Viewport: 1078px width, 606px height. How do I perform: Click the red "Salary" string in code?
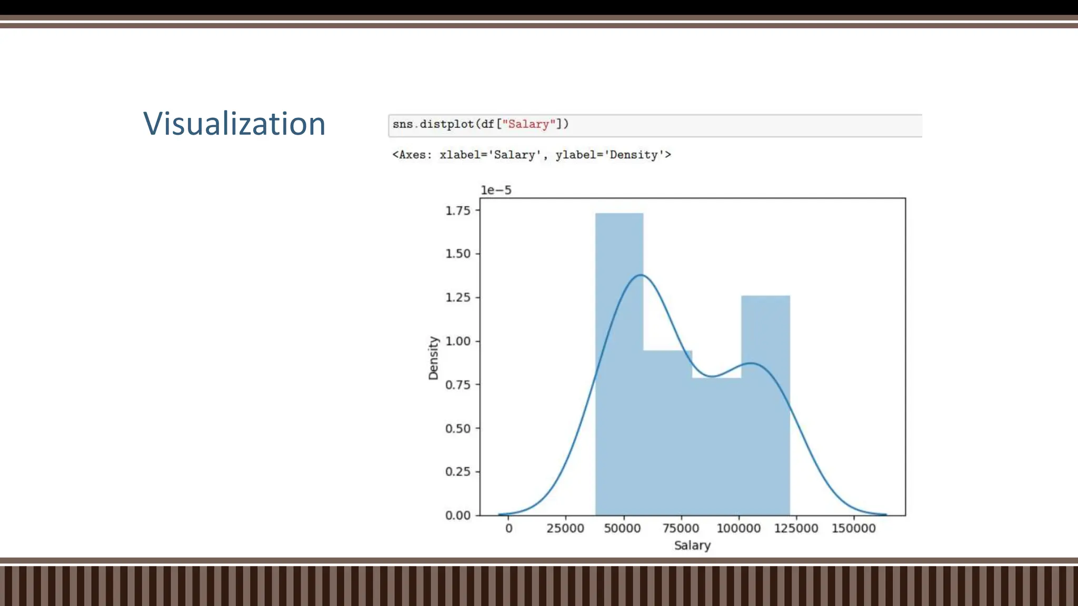pos(528,124)
